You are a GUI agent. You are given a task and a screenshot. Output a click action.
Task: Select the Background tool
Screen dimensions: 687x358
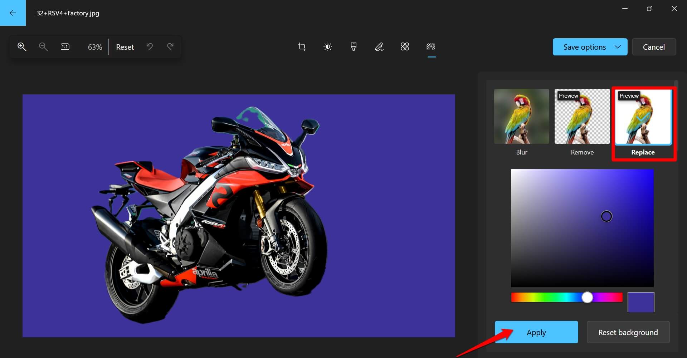coord(431,47)
